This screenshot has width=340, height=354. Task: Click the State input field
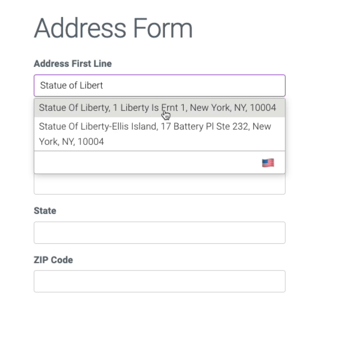tap(159, 232)
